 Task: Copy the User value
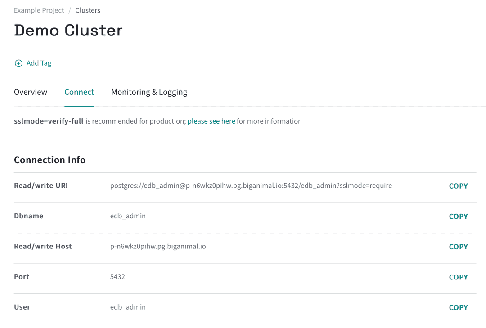pyautogui.click(x=458, y=307)
